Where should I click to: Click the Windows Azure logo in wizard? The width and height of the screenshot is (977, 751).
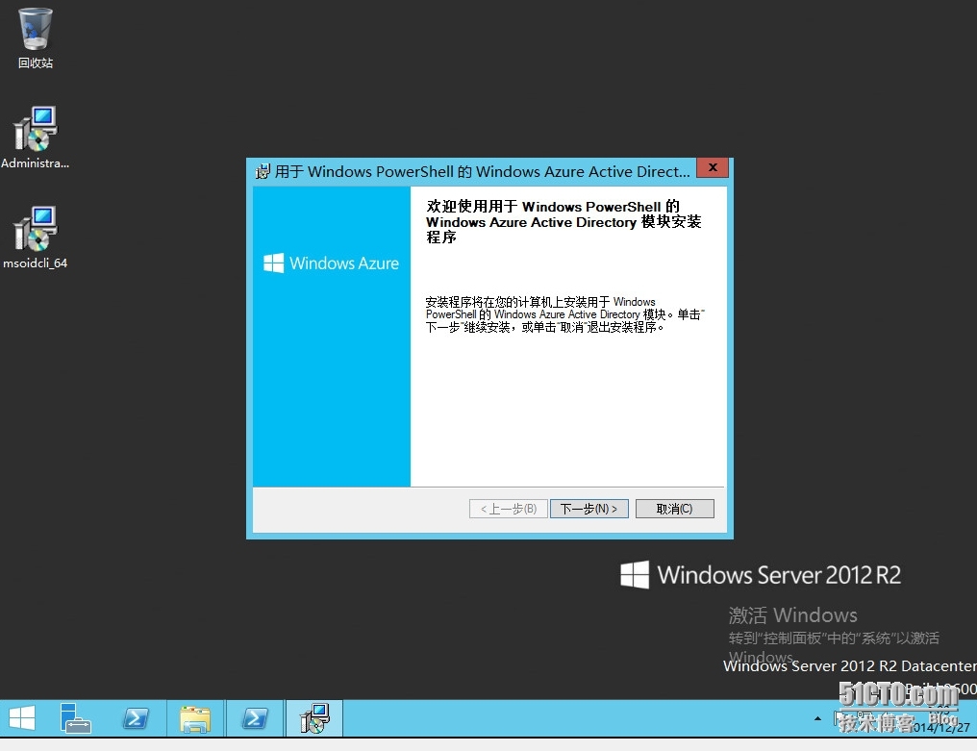coord(331,263)
